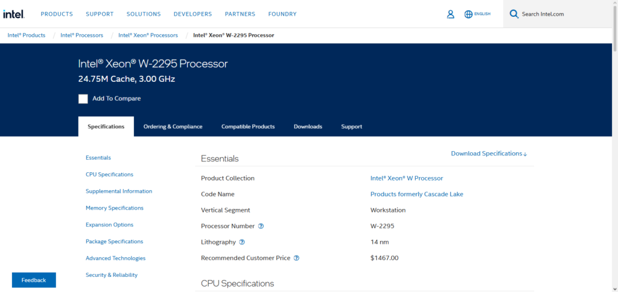The height and width of the screenshot is (292, 618).
Task: Check the Add To Compare box
Action: tap(83, 99)
